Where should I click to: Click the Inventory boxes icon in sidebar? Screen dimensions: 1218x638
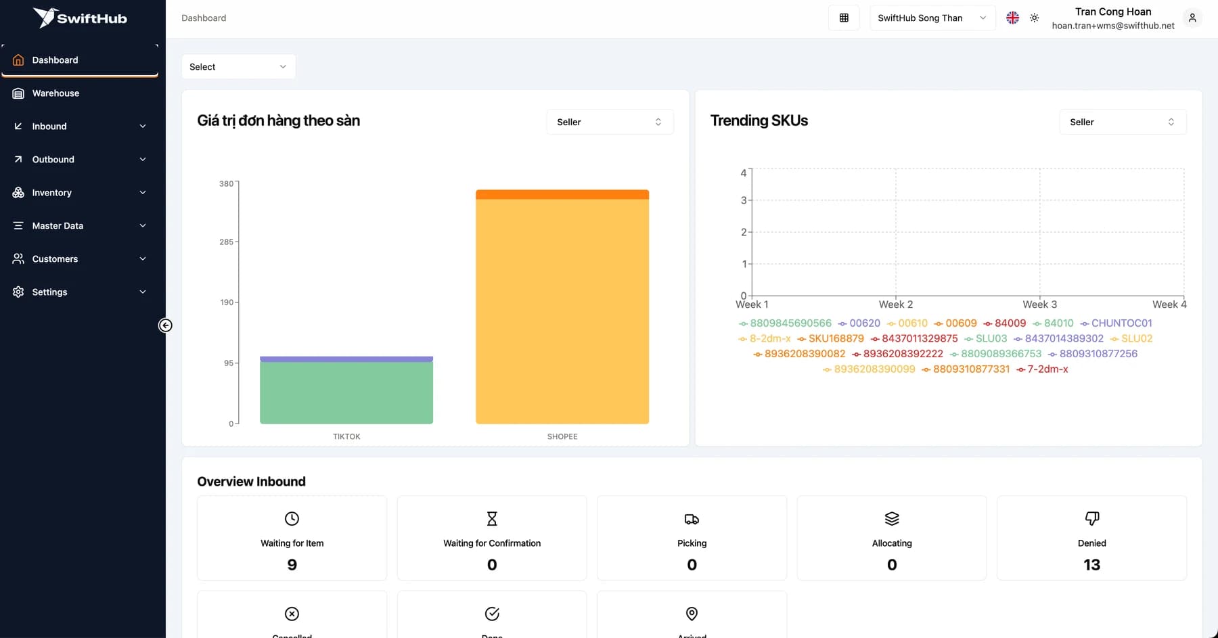coord(18,193)
